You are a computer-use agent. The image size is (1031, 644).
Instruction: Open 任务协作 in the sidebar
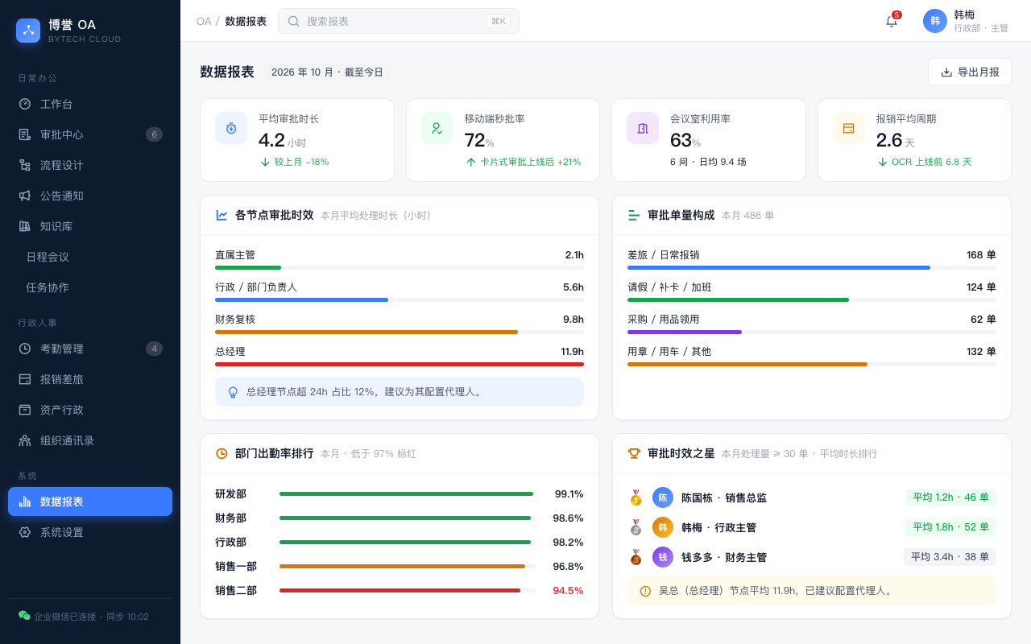pos(90,287)
